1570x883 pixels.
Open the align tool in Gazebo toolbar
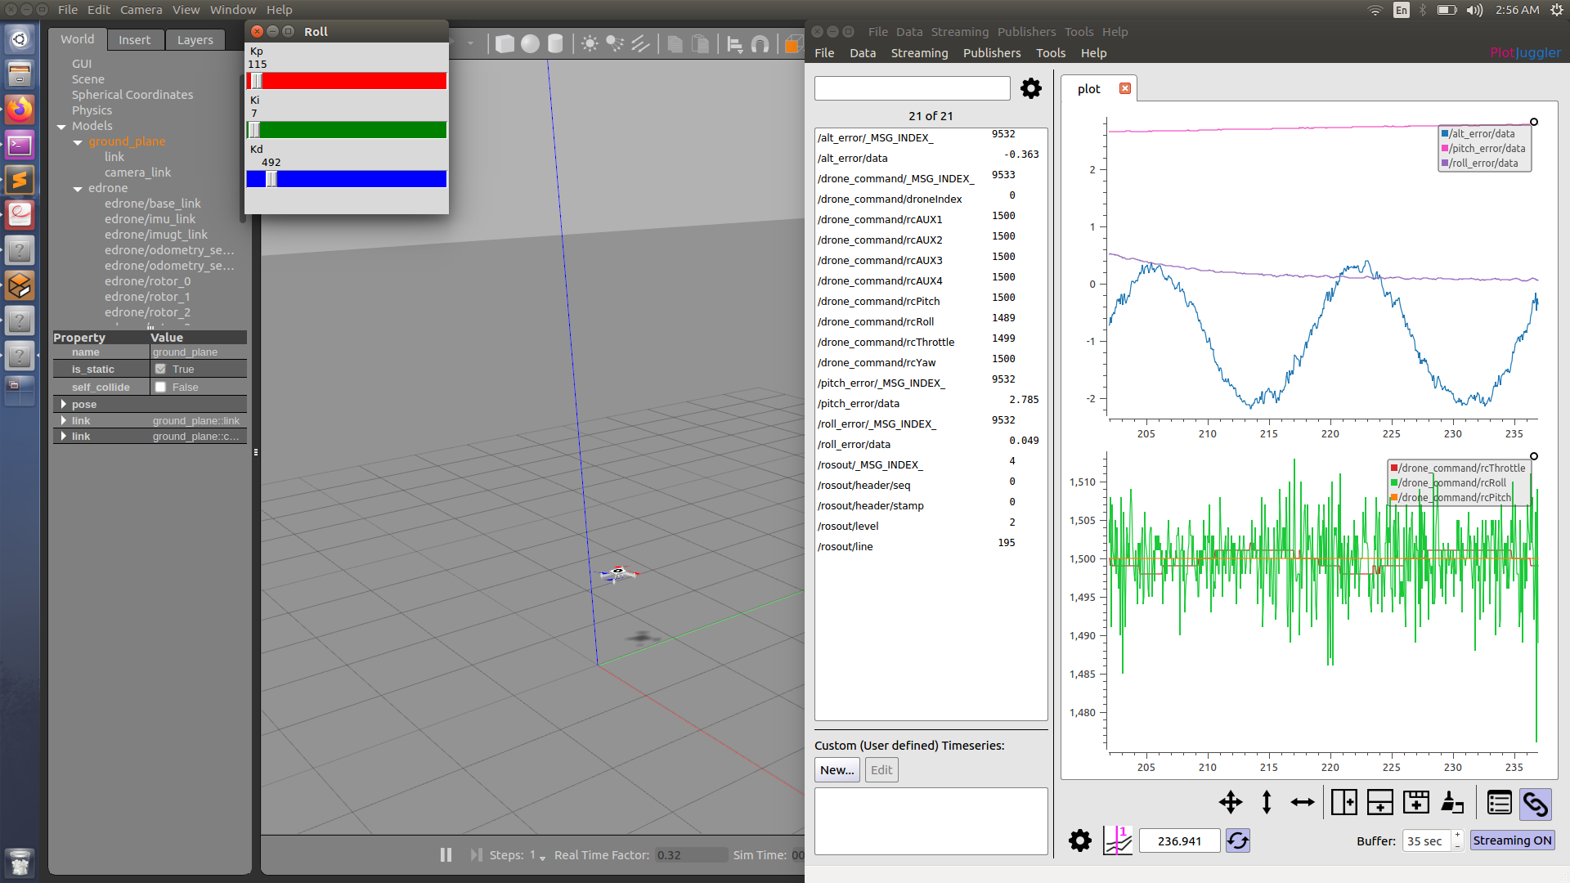(735, 44)
